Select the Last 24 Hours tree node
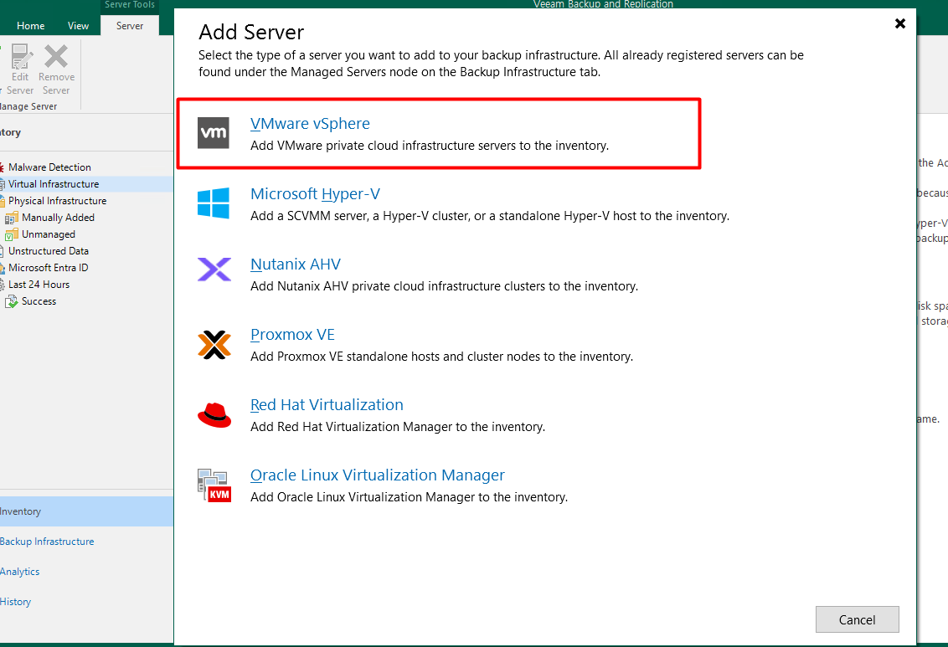Screen dimensions: 948x647 click(x=39, y=285)
